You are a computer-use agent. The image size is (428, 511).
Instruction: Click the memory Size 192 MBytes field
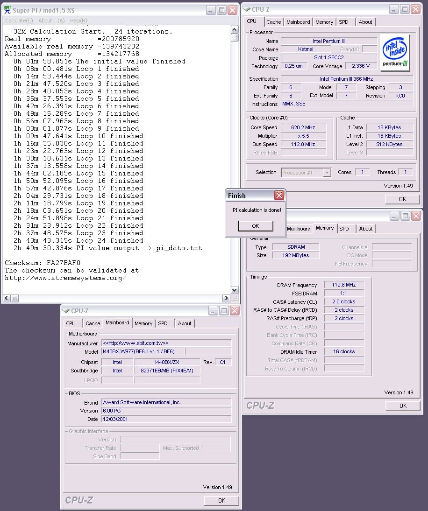[296, 256]
